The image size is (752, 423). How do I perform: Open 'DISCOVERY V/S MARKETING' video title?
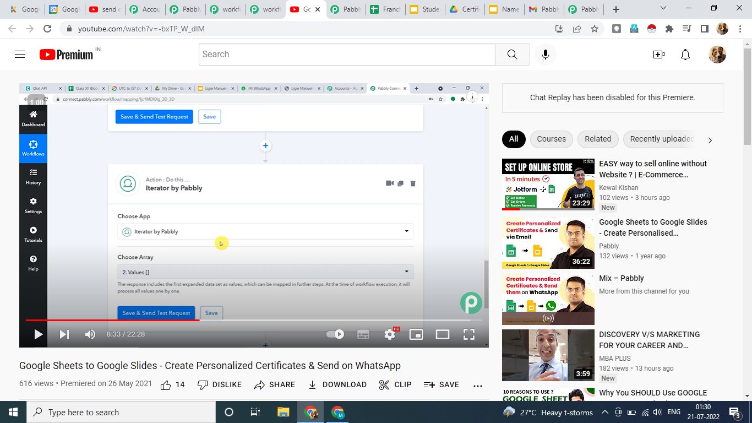(x=650, y=340)
